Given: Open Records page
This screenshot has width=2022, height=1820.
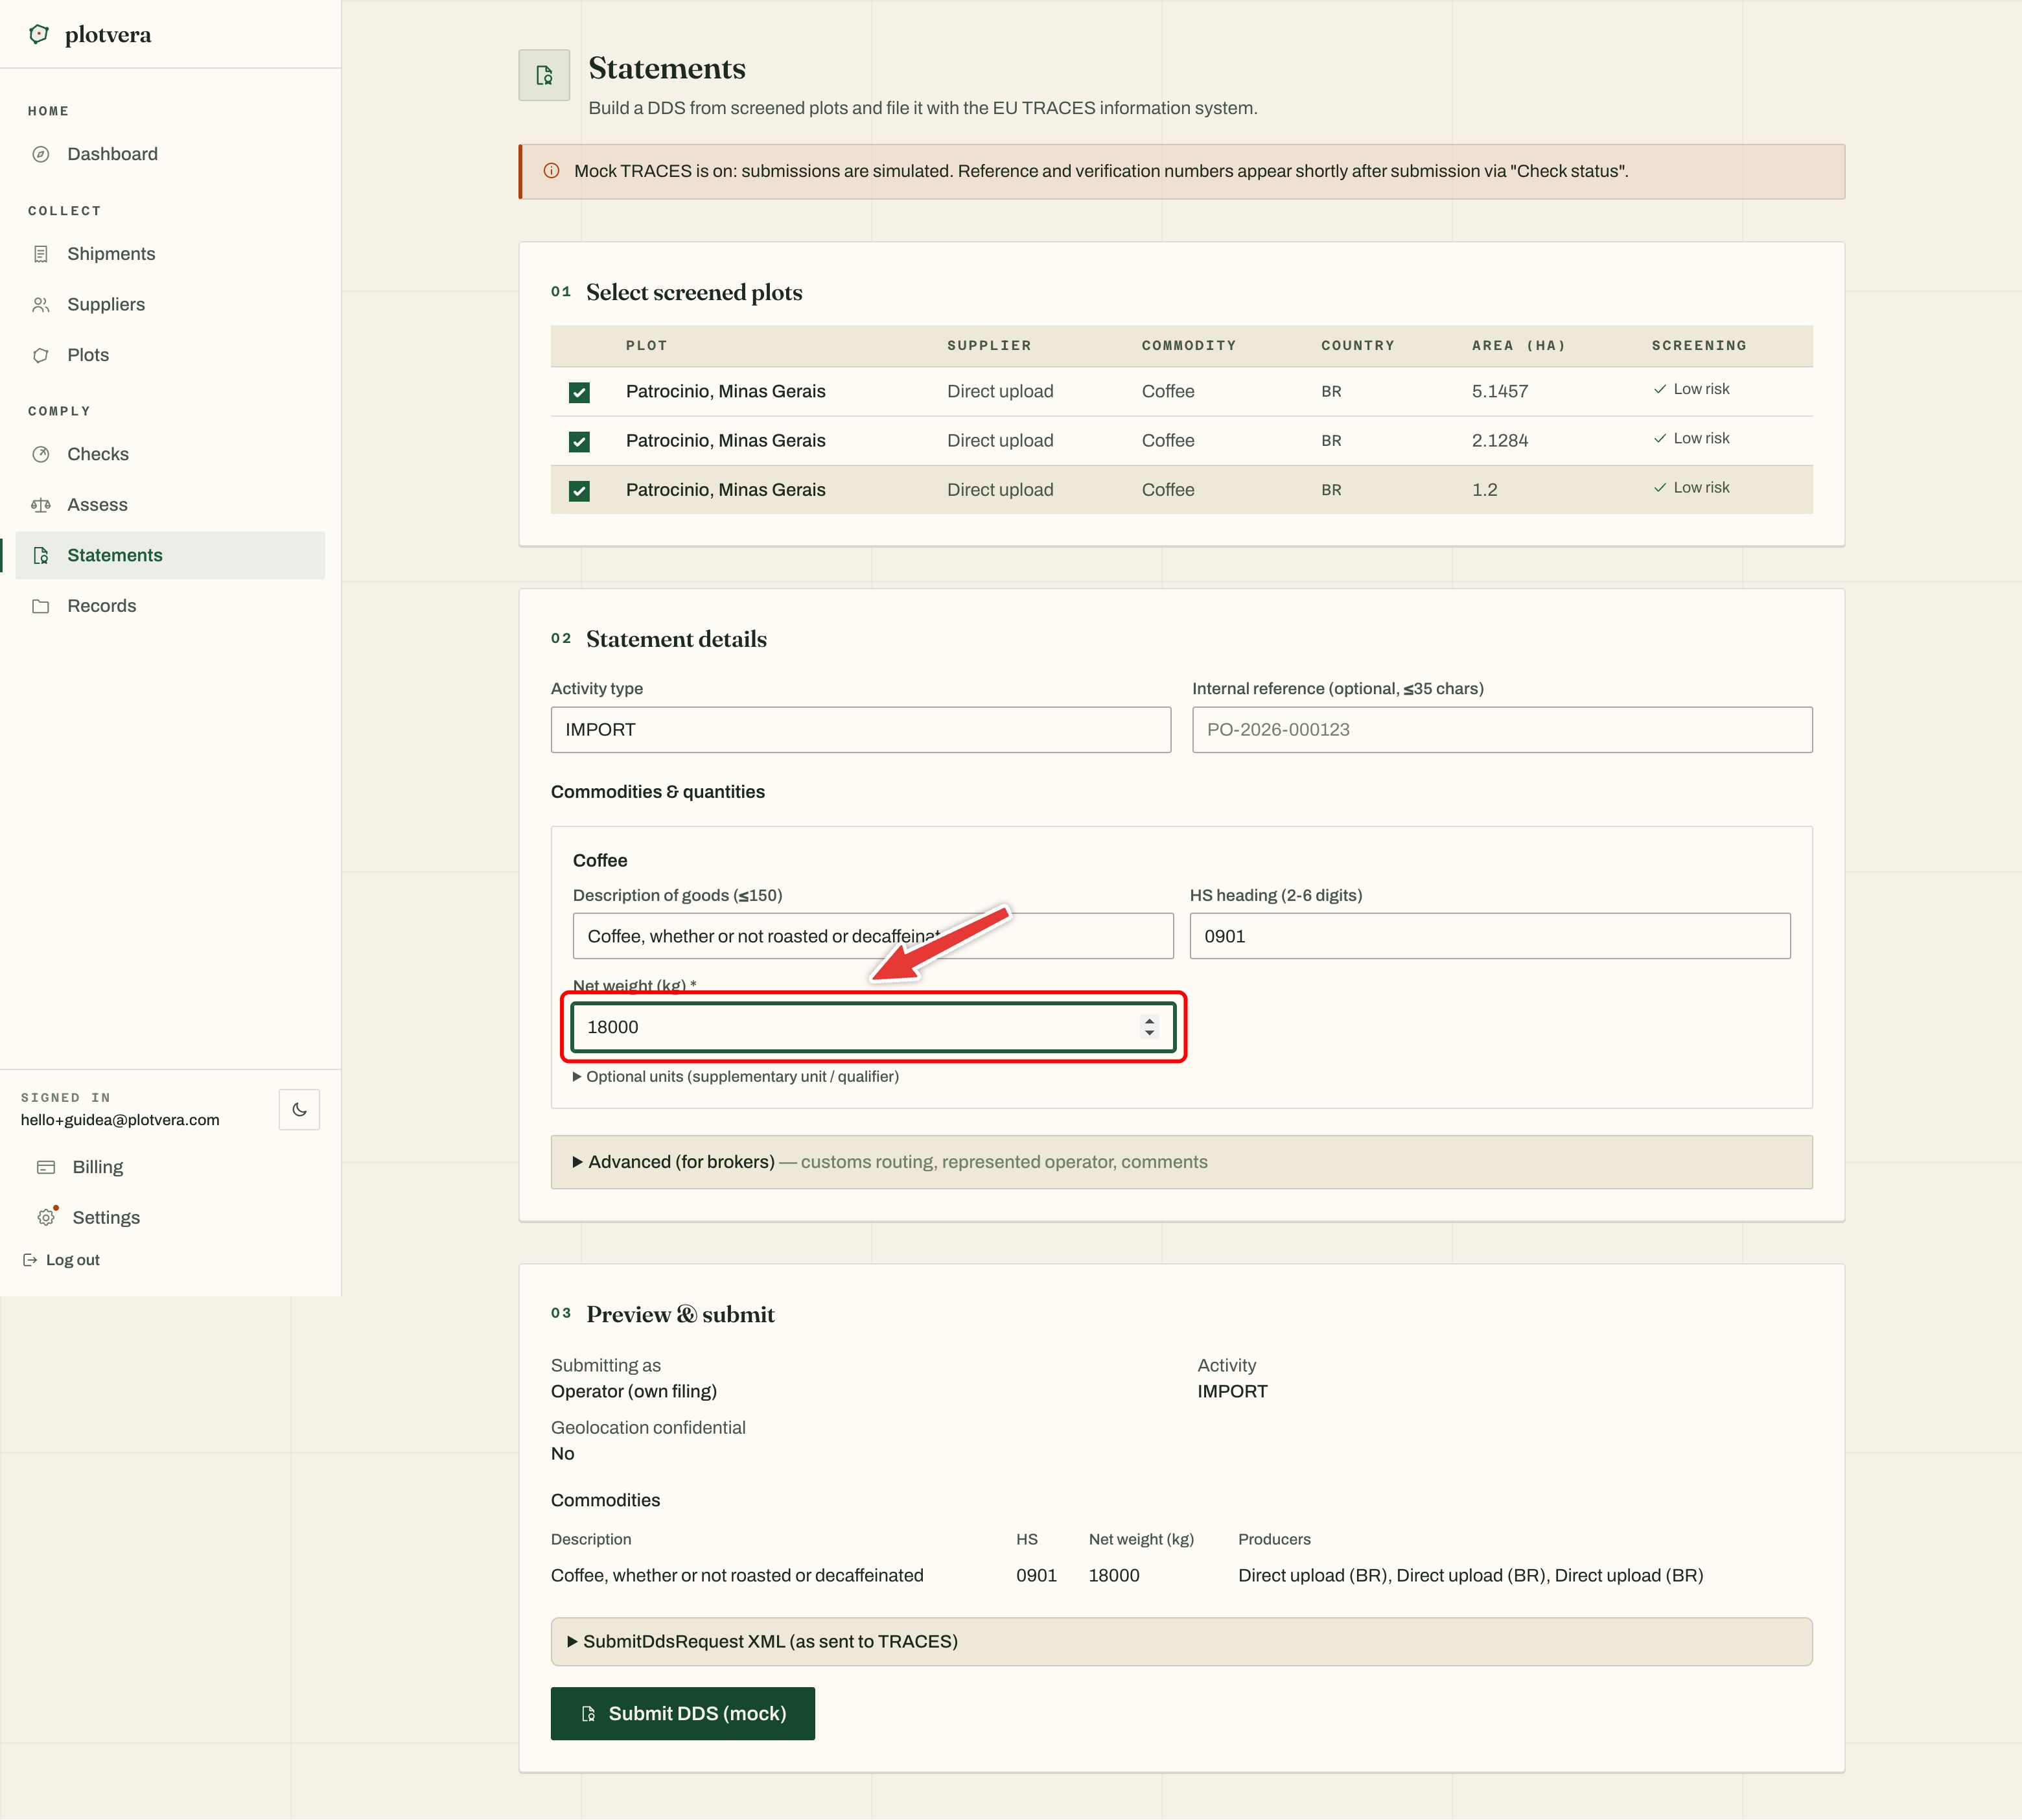Looking at the screenshot, I should [170, 606].
